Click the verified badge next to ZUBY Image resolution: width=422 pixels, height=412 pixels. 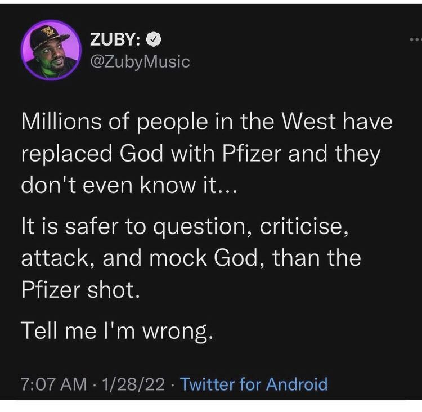click(x=154, y=40)
